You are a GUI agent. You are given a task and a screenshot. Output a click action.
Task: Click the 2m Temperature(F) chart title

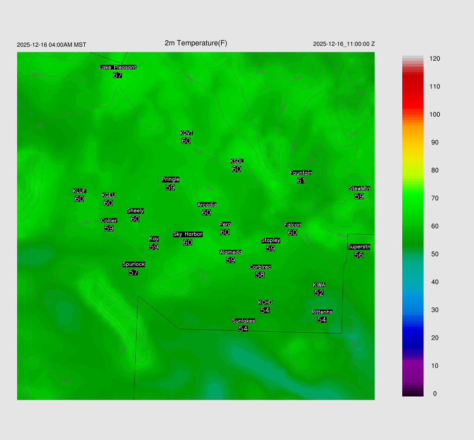(x=196, y=43)
